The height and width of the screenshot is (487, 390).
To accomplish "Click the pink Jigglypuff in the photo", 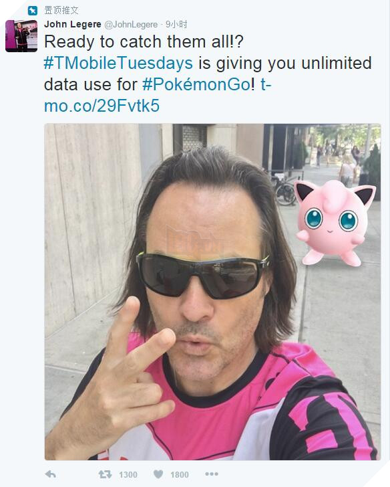I will (335, 223).
